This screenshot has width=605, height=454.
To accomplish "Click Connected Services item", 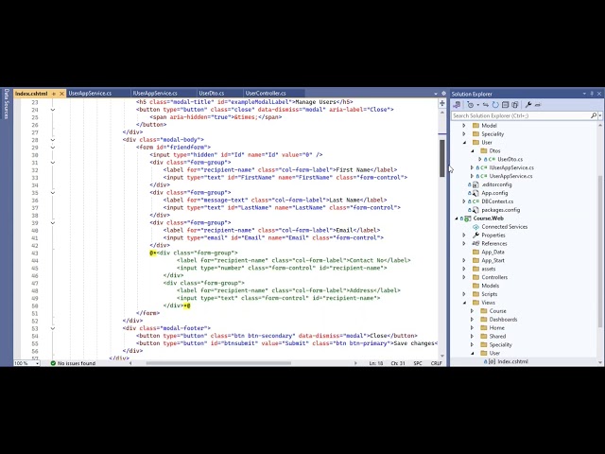I will pos(504,227).
